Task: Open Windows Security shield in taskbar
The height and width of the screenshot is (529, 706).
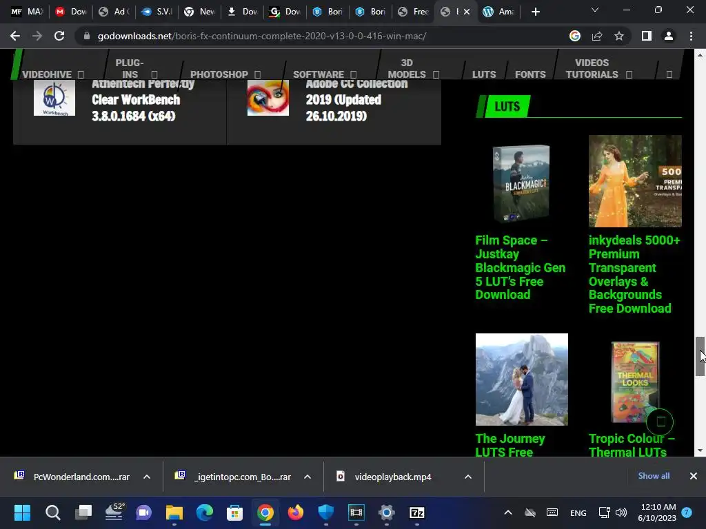Action: tap(326, 512)
